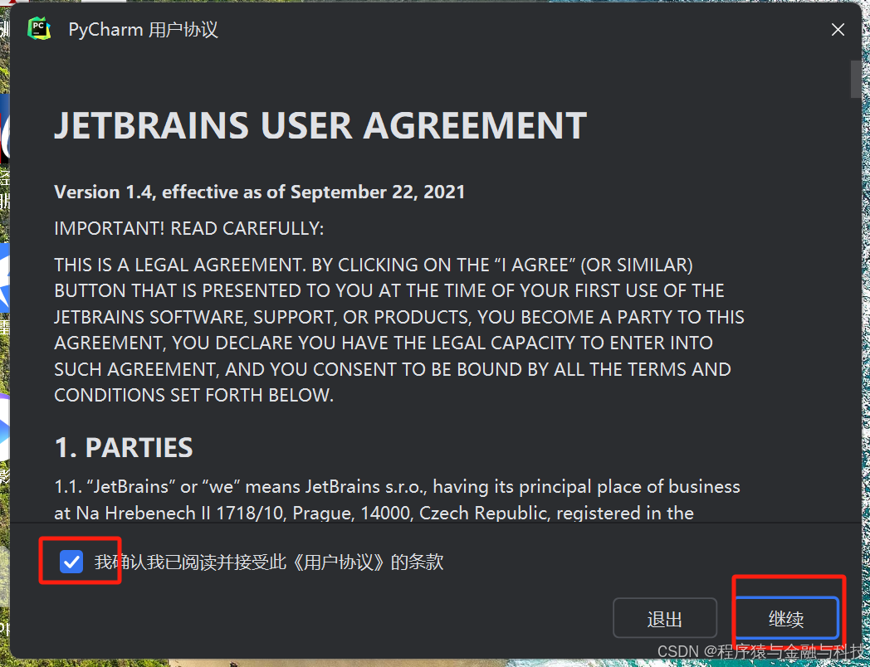Image resolution: width=870 pixels, height=667 pixels.
Task: Click the line 'CONDITIONS SET FORTH BELOW.'
Action: coord(193,396)
